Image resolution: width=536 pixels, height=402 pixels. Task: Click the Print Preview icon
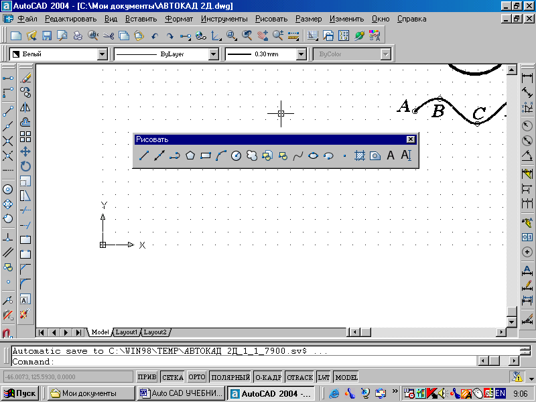(62, 36)
